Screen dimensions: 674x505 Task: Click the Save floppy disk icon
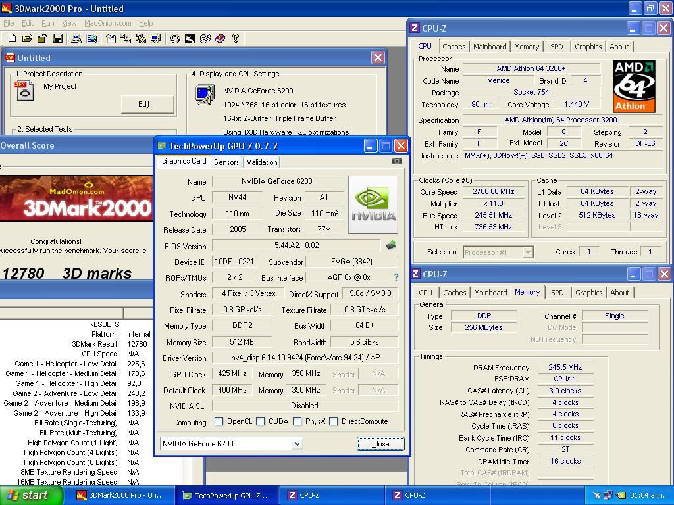click(x=57, y=39)
